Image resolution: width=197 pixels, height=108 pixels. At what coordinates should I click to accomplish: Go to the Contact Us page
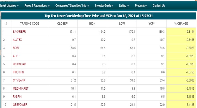pos(159,5)
